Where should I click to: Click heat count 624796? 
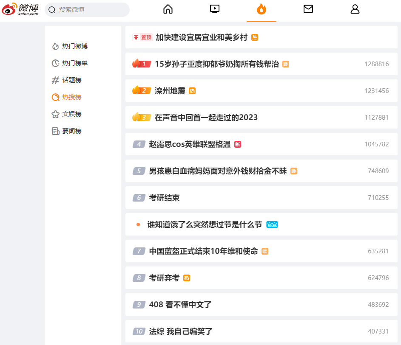pyautogui.click(x=378, y=278)
